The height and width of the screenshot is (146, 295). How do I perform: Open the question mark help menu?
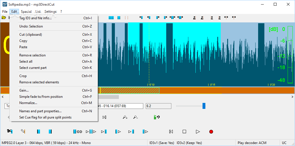coord(61,11)
